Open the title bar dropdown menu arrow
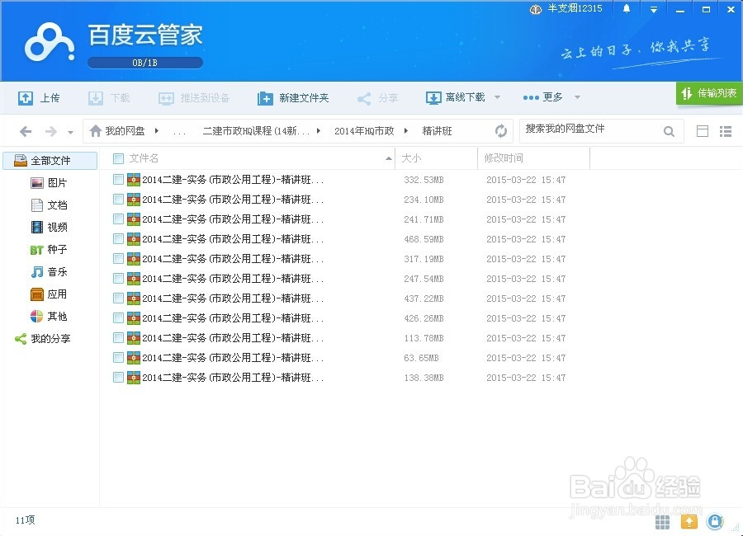Viewport: 743px width, 536px height. coord(654,9)
